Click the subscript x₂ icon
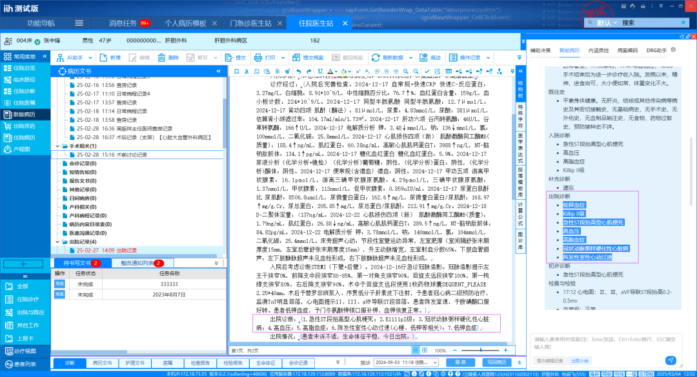Viewport: 697px width, 377px height. click(367, 71)
